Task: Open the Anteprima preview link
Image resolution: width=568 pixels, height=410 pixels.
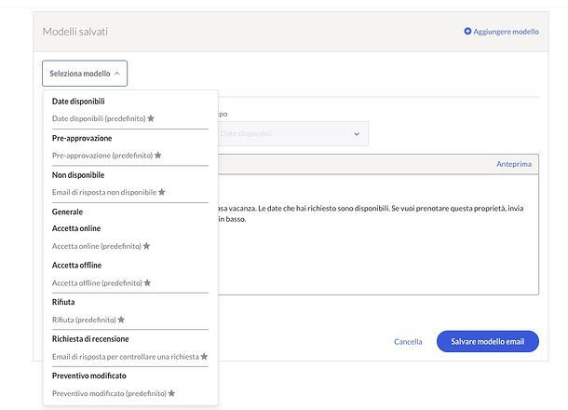Action: tap(514, 164)
